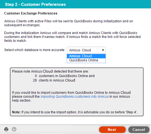Click the 'Select which database is more accurate' label
The width and height of the screenshot is (151, 134).
34,50
